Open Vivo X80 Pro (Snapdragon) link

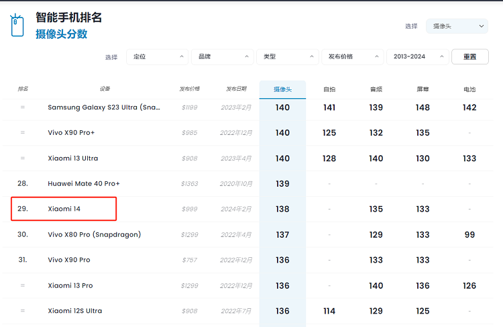[95, 234]
